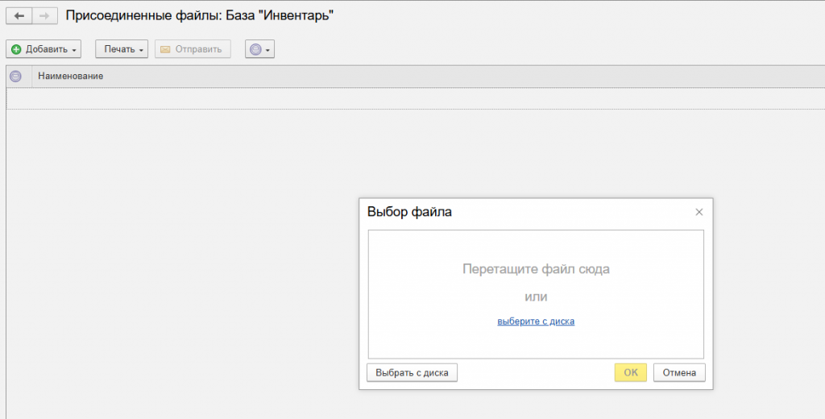825x419 pixels.
Task: Go forward with the right arrow button
Action: coord(45,16)
